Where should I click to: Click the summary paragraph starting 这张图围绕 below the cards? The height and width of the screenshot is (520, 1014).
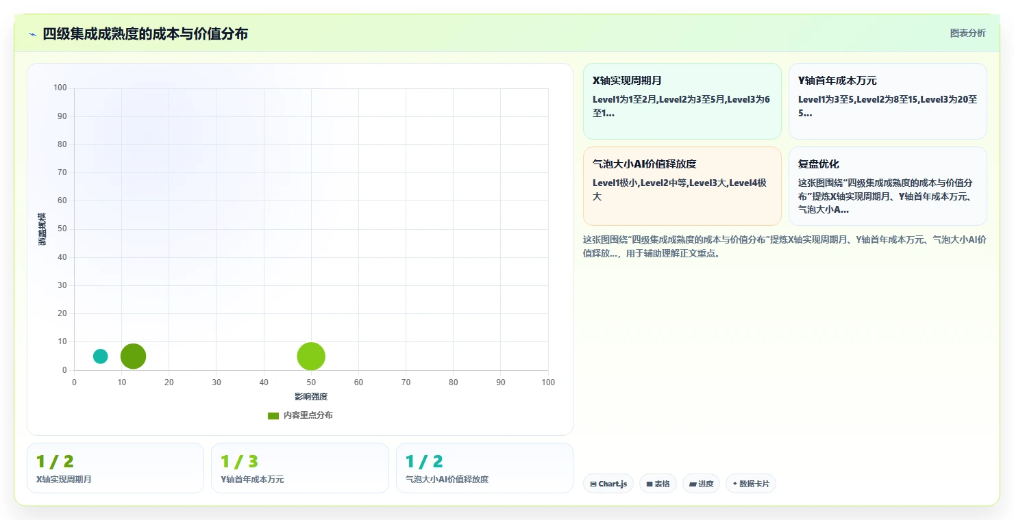[x=784, y=246]
